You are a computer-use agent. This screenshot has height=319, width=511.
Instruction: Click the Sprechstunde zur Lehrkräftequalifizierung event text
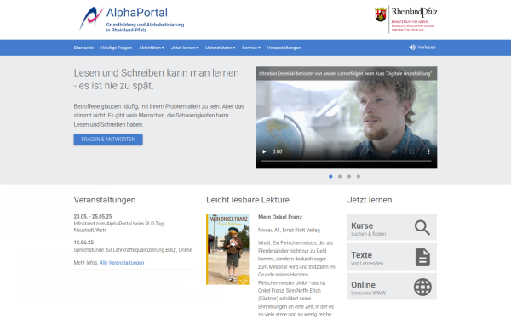click(133, 250)
